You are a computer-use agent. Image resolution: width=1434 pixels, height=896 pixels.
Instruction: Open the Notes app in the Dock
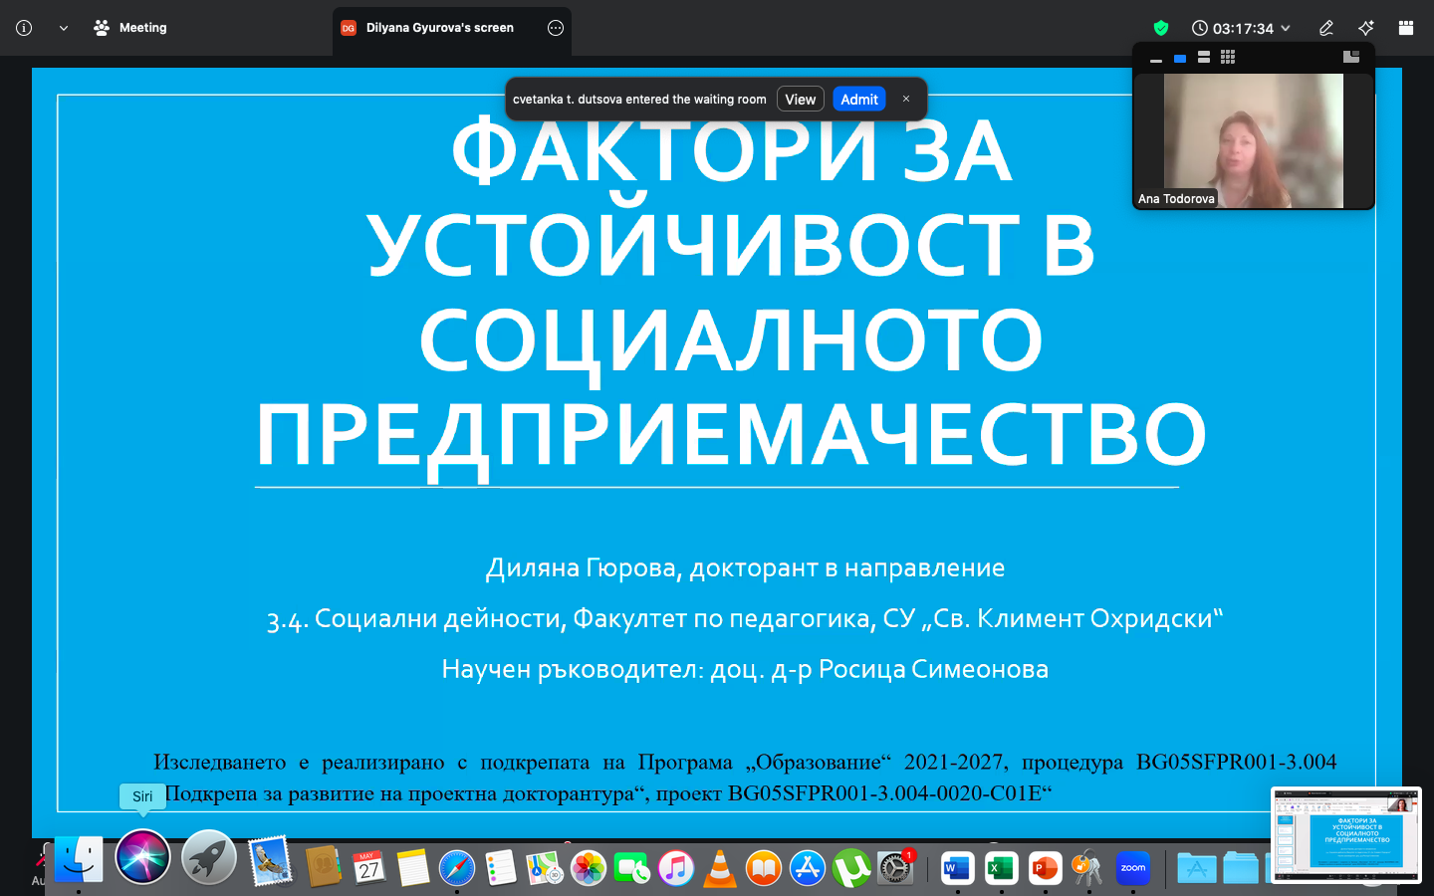coord(412,868)
